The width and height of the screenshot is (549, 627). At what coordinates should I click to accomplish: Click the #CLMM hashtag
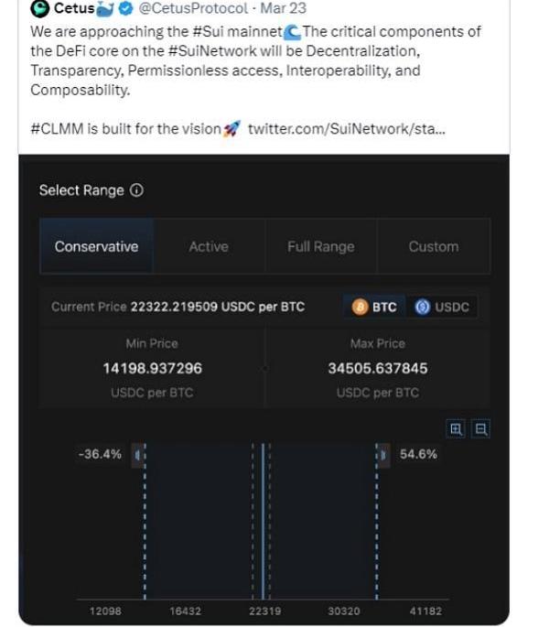57,129
